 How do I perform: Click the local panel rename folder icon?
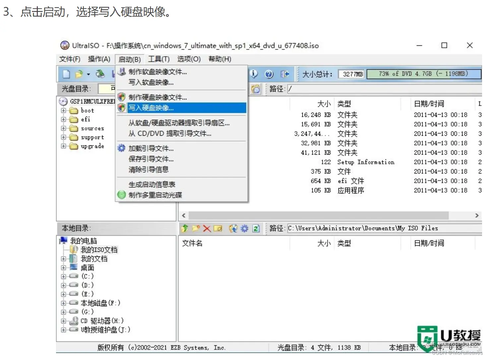(218, 228)
